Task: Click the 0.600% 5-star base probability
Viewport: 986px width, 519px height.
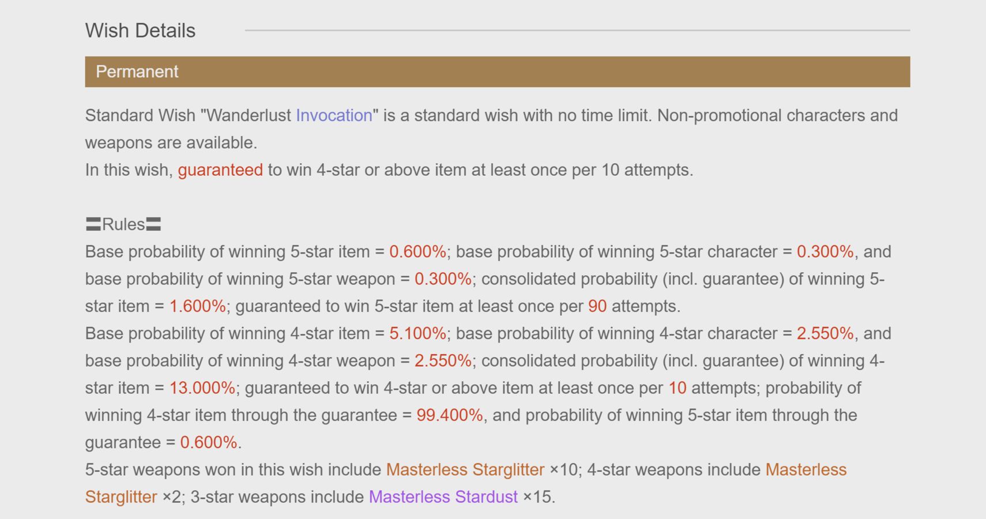Action: tap(417, 251)
